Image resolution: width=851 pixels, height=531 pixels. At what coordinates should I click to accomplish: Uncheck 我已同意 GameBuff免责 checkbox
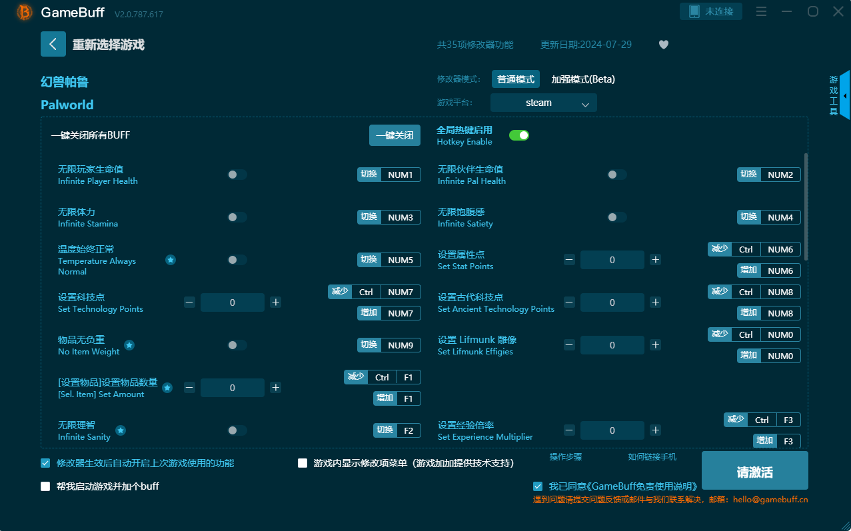(x=538, y=486)
